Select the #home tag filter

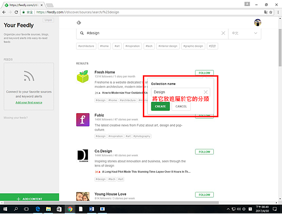104,46
